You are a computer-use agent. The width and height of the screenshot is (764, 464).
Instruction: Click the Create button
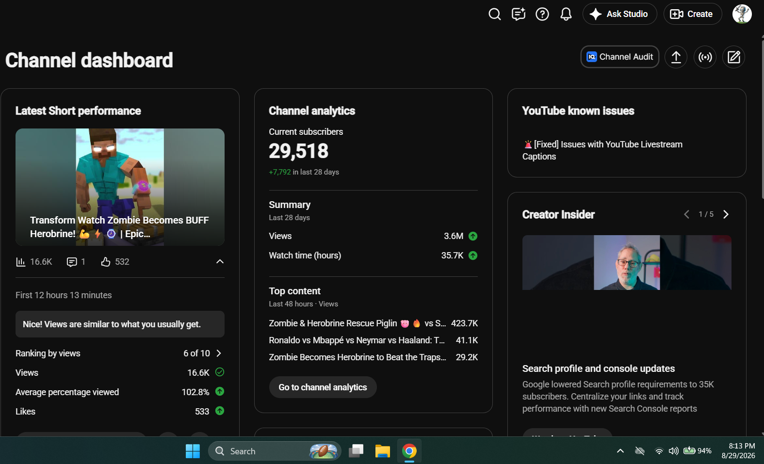692,14
